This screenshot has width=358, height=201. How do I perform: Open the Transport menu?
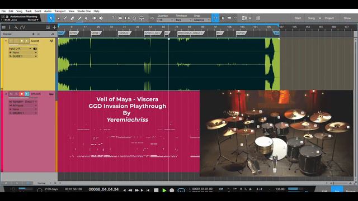60,11
